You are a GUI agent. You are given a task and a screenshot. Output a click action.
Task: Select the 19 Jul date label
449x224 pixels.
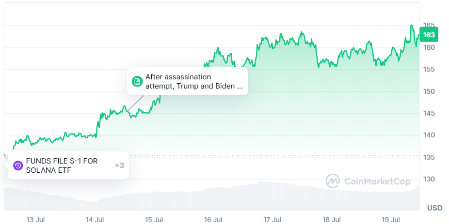coord(391,220)
